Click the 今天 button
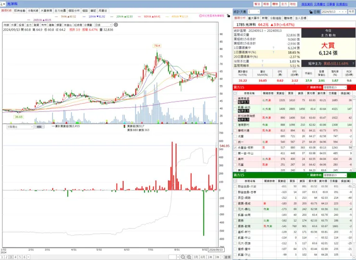The image size is (356, 260). [x=352, y=12]
